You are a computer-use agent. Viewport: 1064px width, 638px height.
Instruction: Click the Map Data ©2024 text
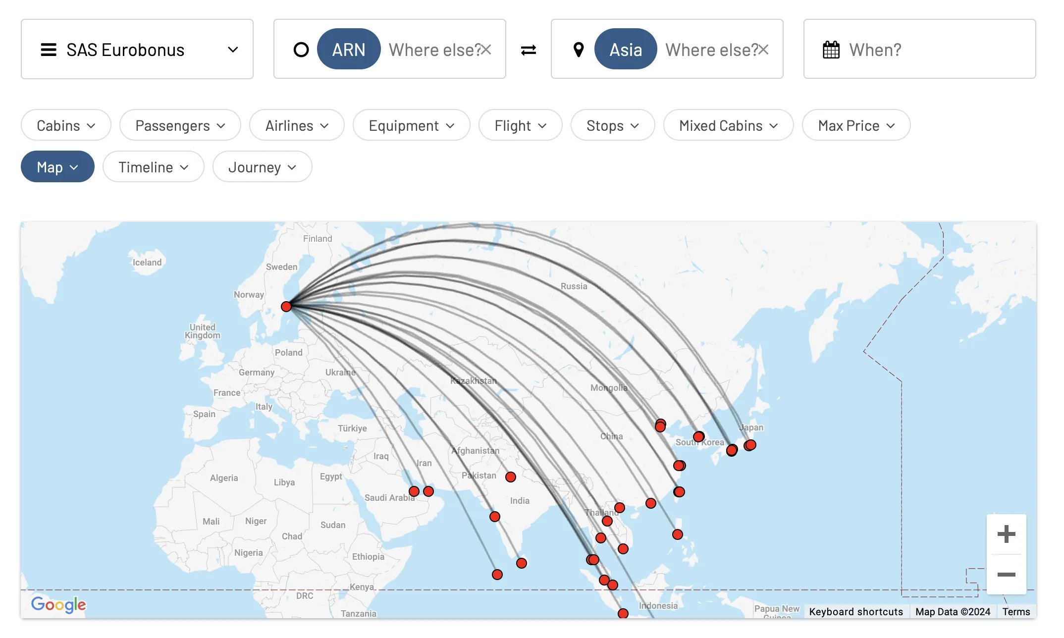(953, 612)
